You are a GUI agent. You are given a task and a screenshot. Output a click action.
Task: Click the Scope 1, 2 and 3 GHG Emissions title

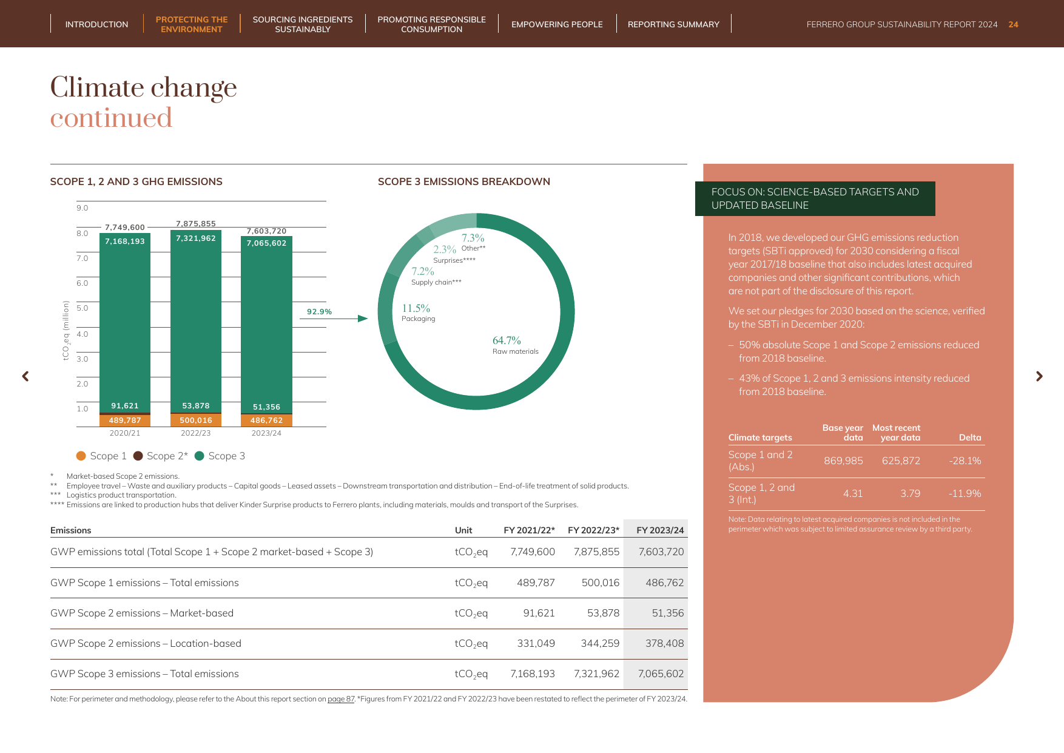(x=136, y=181)
